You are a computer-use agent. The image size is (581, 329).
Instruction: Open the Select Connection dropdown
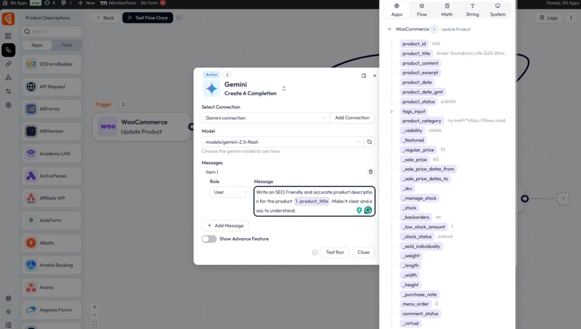pos(265,118)
